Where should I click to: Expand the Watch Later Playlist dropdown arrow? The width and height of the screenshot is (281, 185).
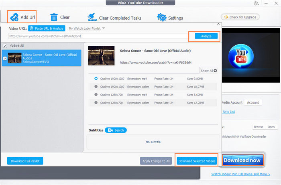coord(104,28)
